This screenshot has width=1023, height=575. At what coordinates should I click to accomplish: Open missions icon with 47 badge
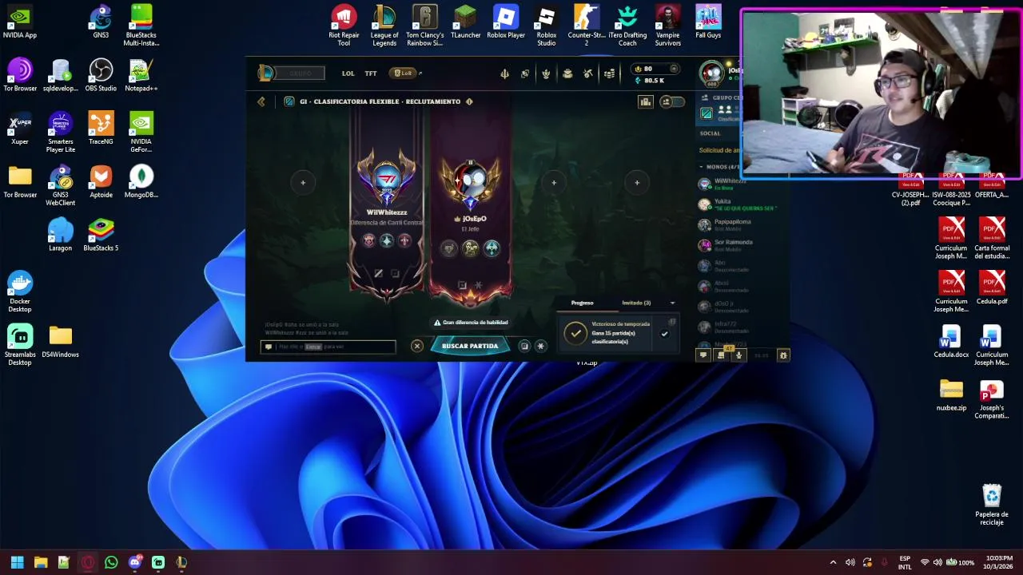[x=721, y=355]
